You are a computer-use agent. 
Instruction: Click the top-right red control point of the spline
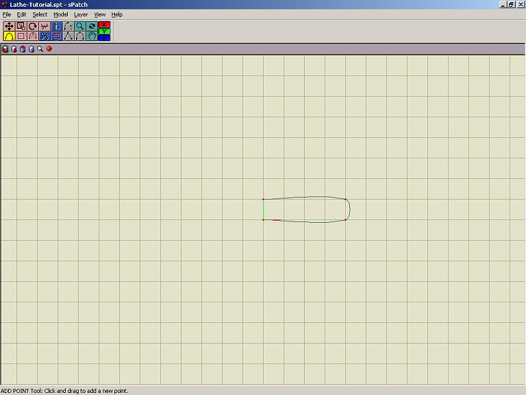pyautogui.click(x=345, y=199)
